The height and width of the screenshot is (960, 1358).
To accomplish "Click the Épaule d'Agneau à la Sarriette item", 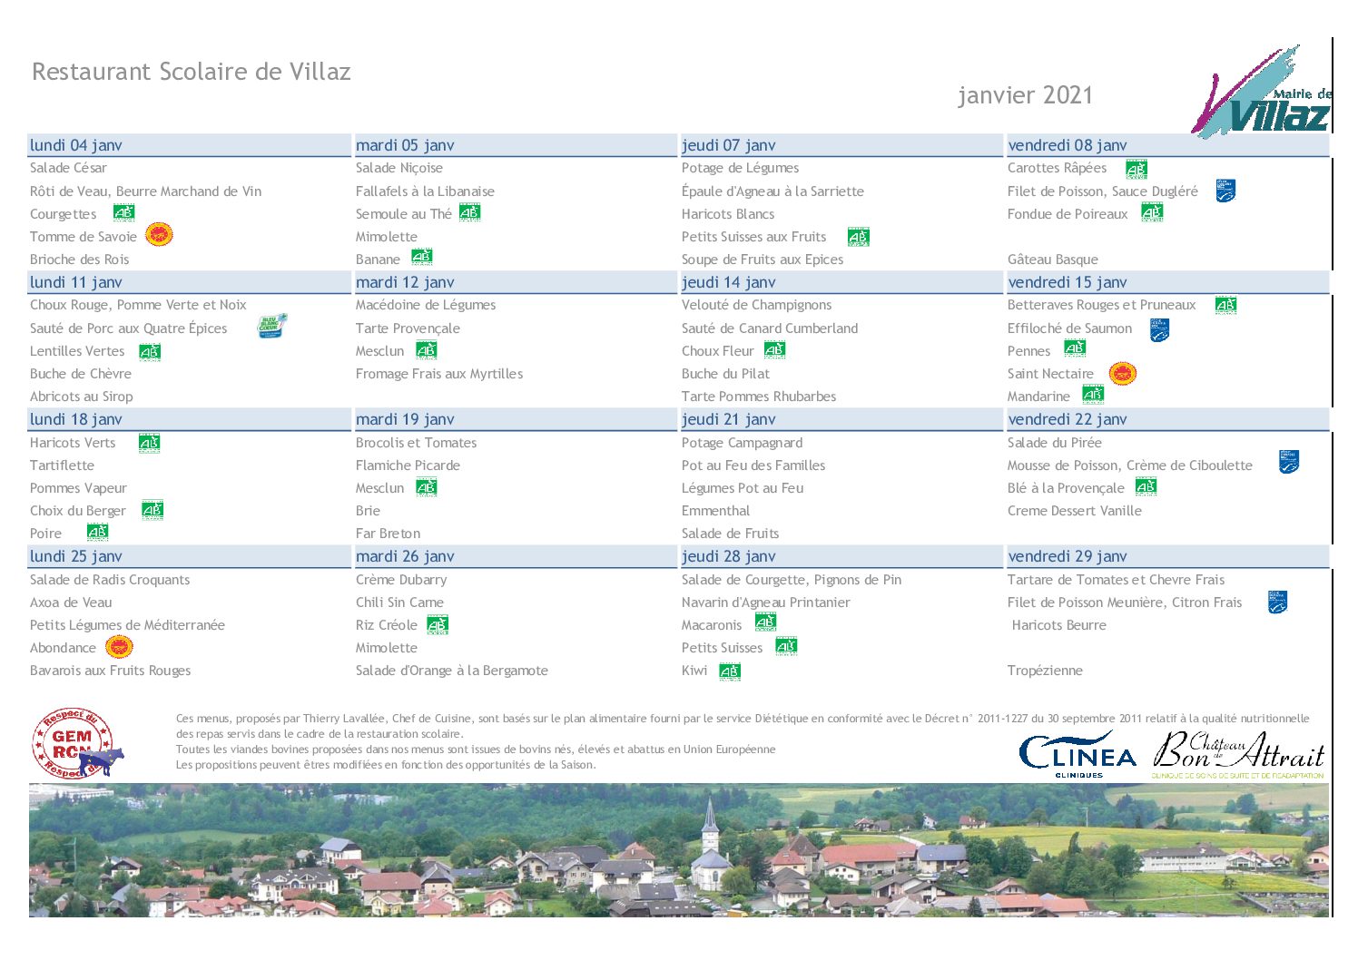I will pyautogui.click(x=772, y=191).
